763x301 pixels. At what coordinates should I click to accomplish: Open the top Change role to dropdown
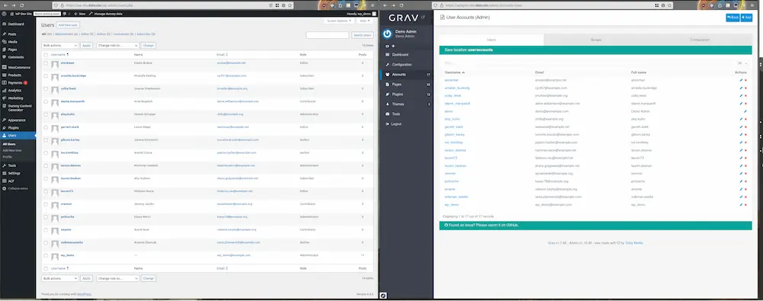tap(118, 45)
